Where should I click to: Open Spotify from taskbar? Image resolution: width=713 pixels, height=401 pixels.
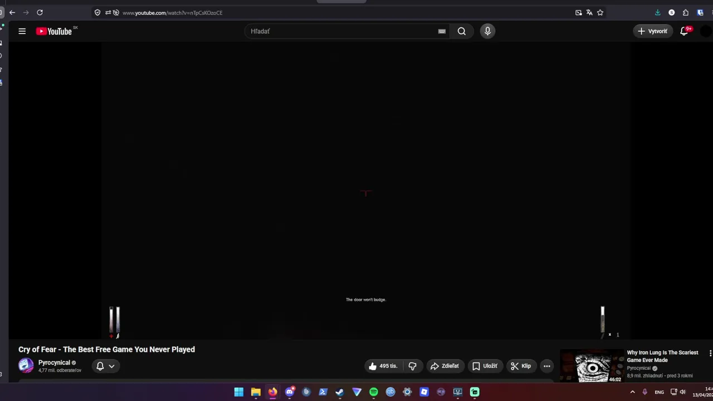[374, 392]
